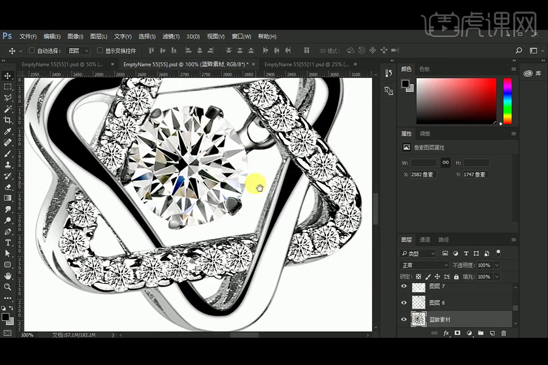Choose the Eyedropper tool
This screenshot has height=365, width=548.
[x=7, y=131]
